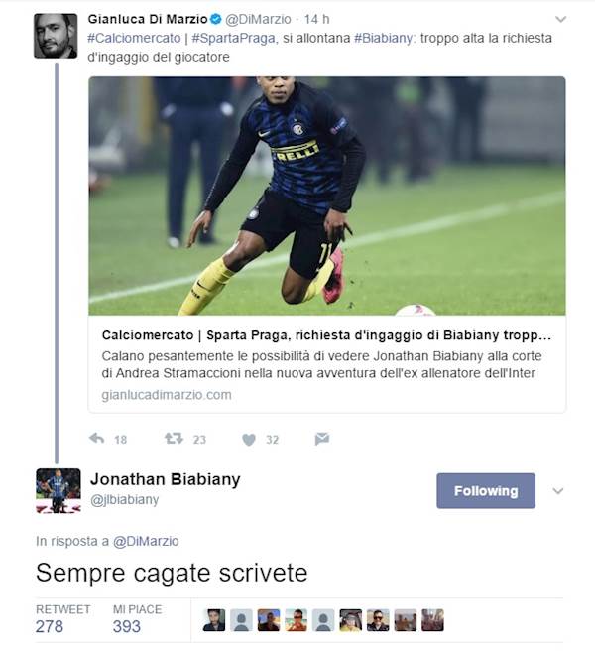Click the last liker avatar in the row
The width and height of the screenshot is (595, 659).
click(x=432, y=620)
